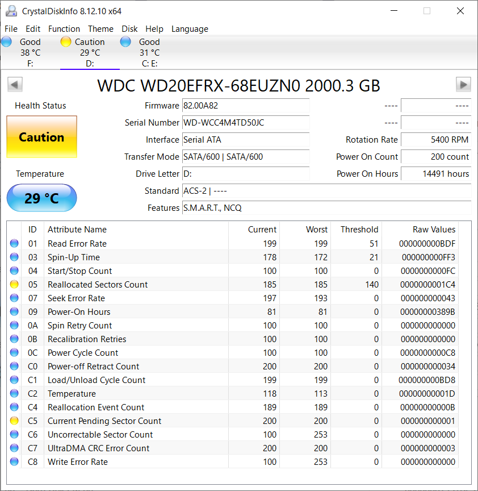Select the Write Error Rate attribute name
Screen dimensions: 478x491
click(x=78, y=461)
